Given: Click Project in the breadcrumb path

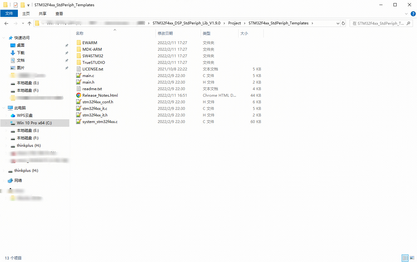Looking at the screenshot, I should pos(234,23).
